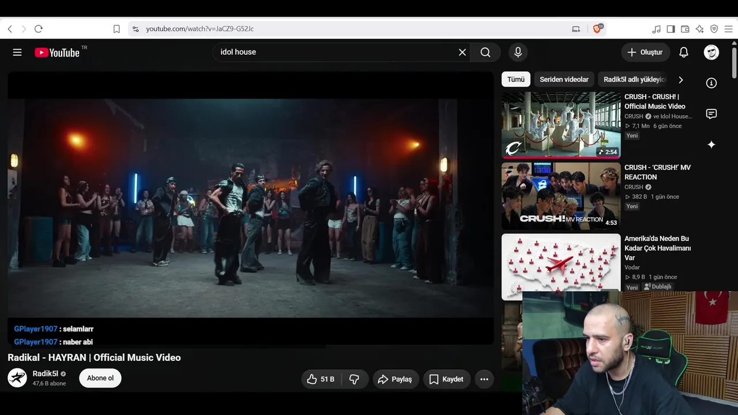Open the Radik5l channel name link
Screen dimensions: 738x415
click(46, 373)
